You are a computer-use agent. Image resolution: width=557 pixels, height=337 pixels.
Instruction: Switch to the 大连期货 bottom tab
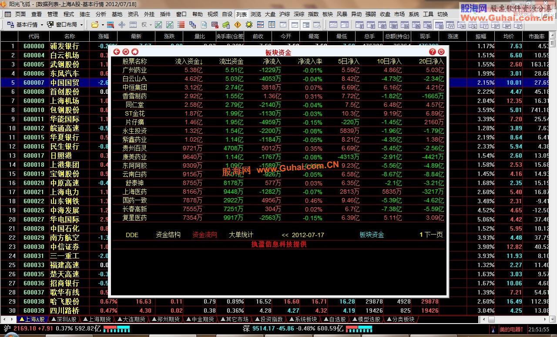[x=131, y=319]
